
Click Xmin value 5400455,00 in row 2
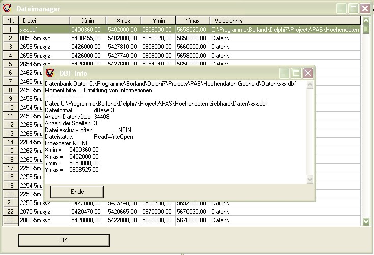tap(88, 38)
